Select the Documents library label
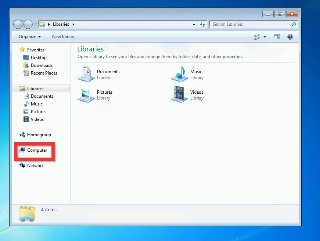 [x=108, y=72]
